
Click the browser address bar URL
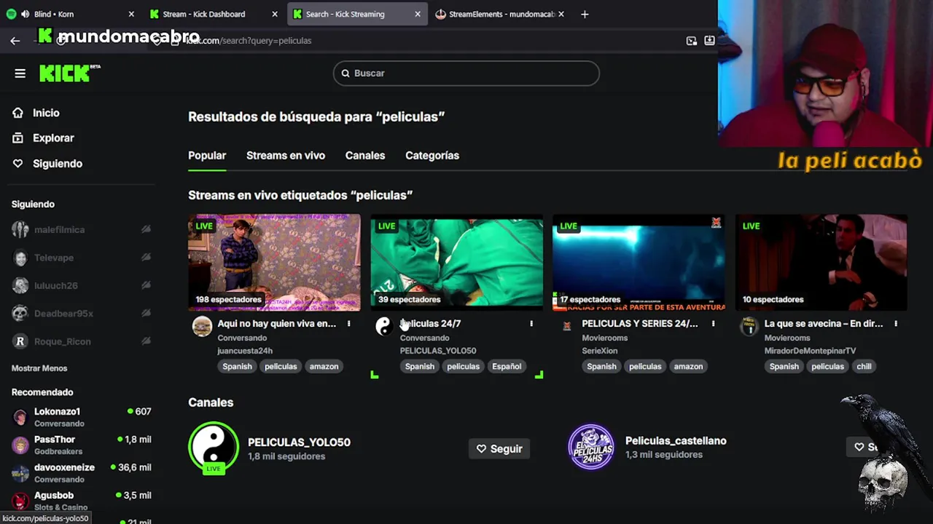point(248,41)
